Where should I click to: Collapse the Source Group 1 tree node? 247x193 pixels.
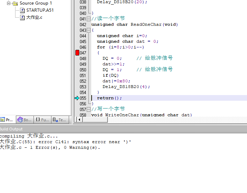(9, 3)
